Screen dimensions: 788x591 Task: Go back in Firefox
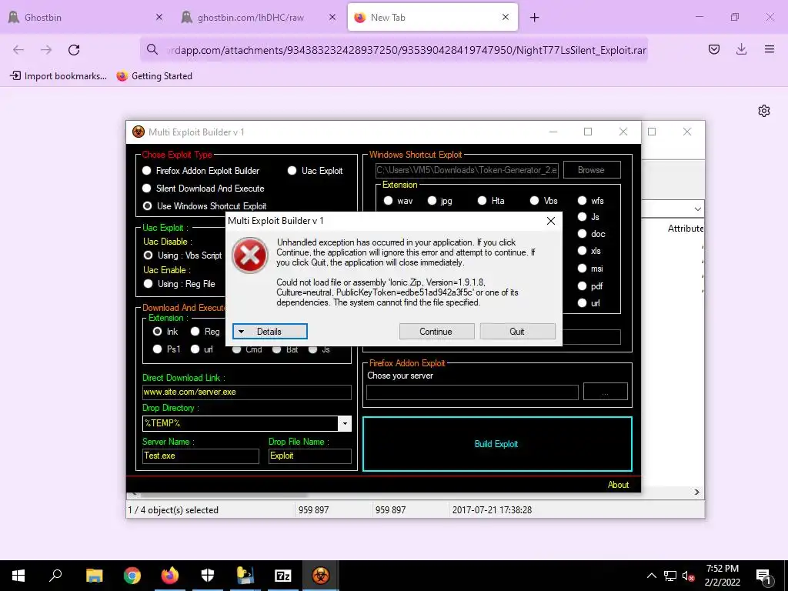(18, 50)
